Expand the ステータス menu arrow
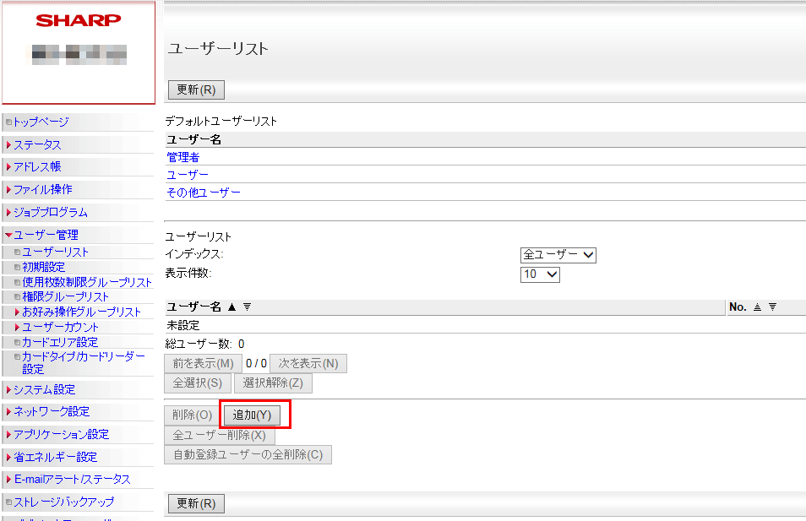The image size is (806, 521). pos(8,145)
